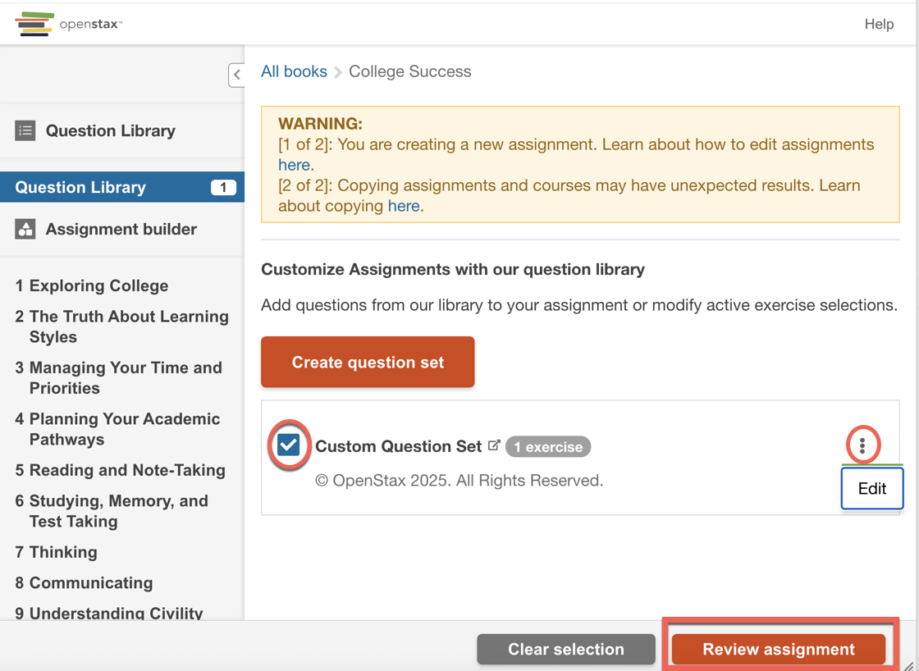This screenshot has height=671, width=919.
Task: Open the three-dot options menu
Action: click(x=862, y=445)
